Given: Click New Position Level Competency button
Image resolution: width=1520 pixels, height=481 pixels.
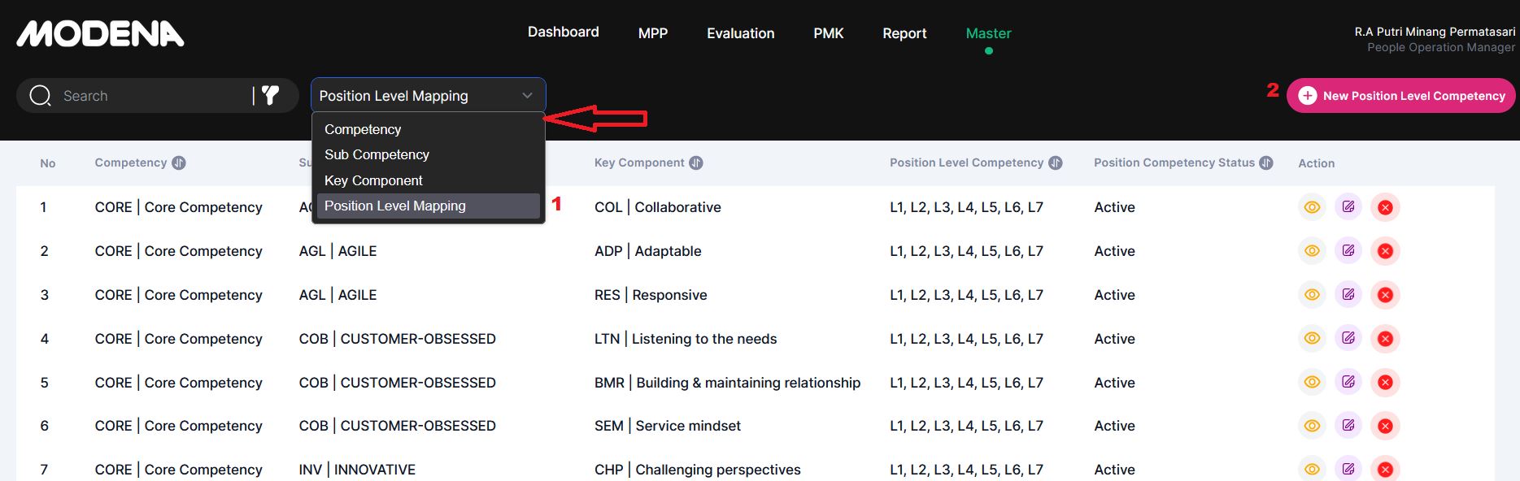Looking at the screenshot, I should coord(1400,96).
